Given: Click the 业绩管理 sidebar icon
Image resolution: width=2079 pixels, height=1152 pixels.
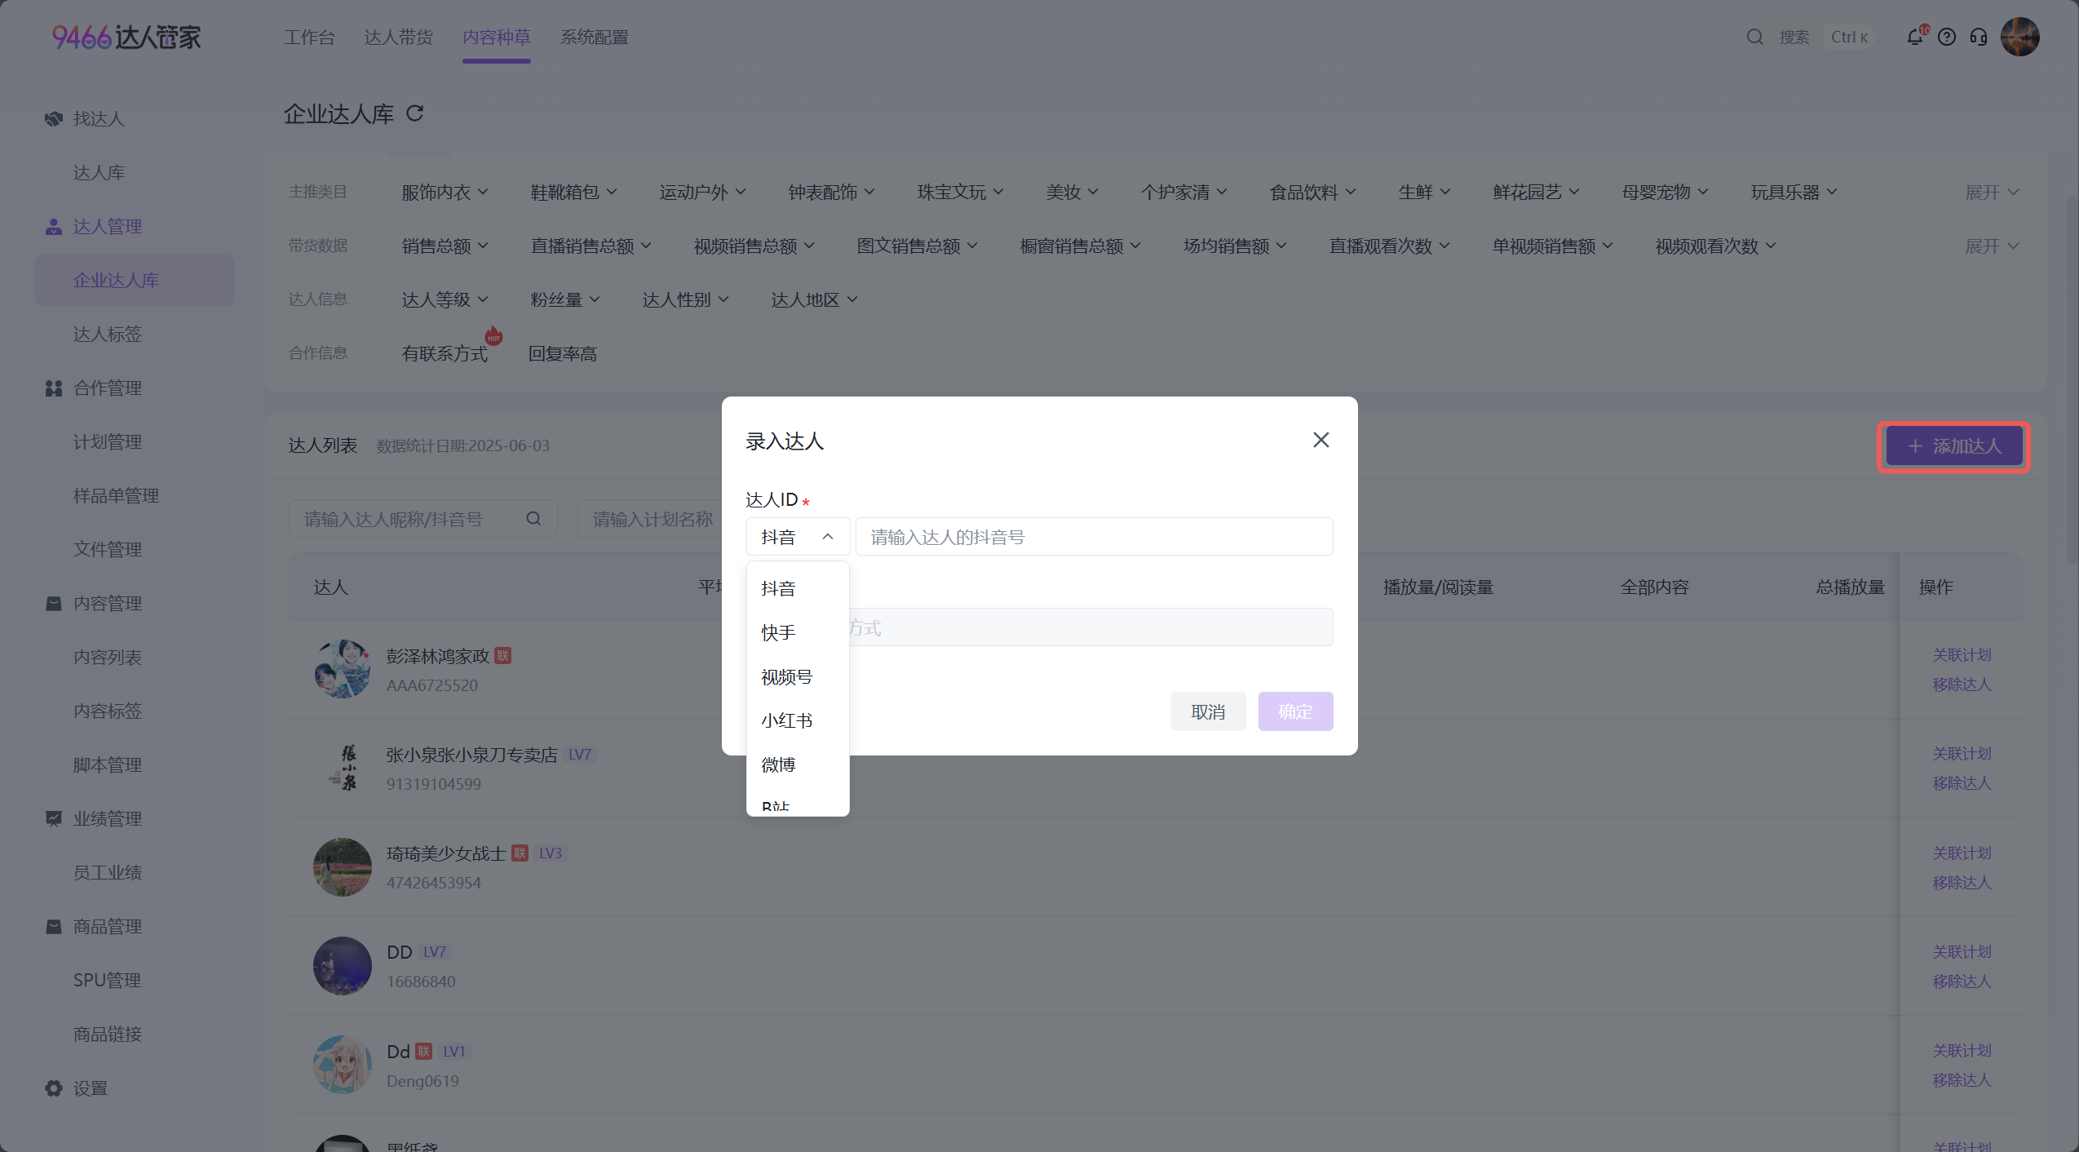Looking at the screenshot, I should pos(54,818).
